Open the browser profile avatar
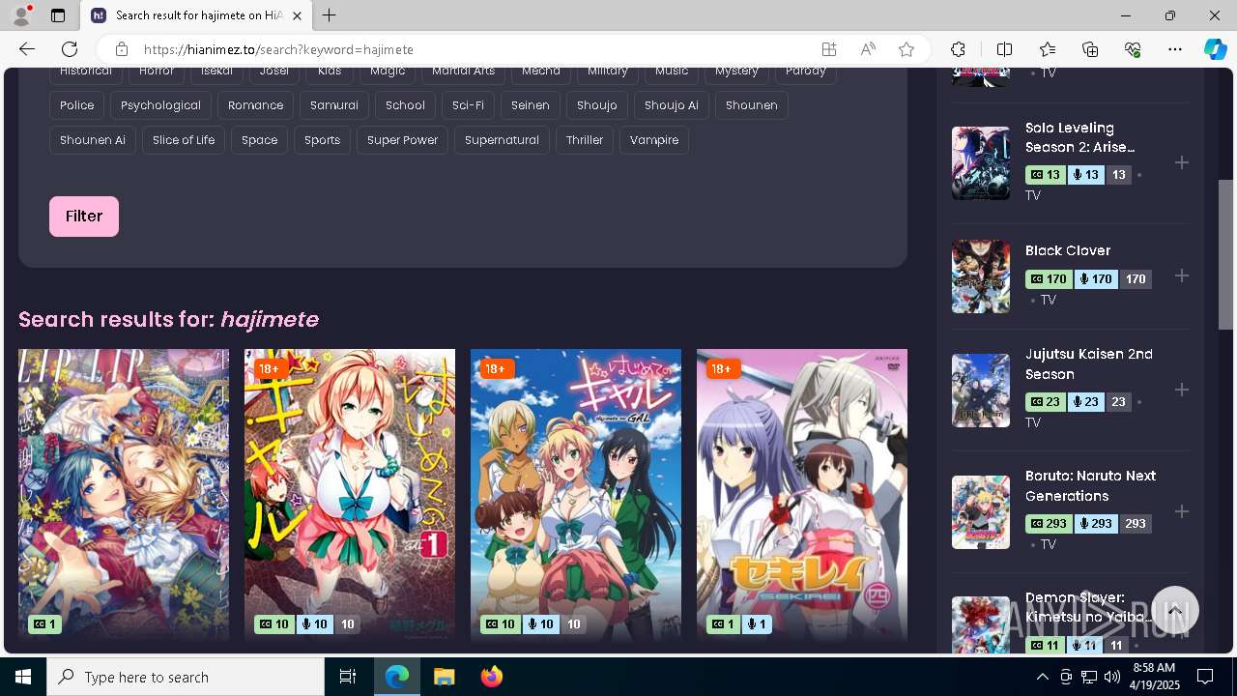 [21, 15]
